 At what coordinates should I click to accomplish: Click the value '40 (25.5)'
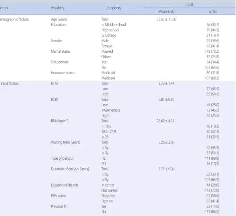(213, 116)
